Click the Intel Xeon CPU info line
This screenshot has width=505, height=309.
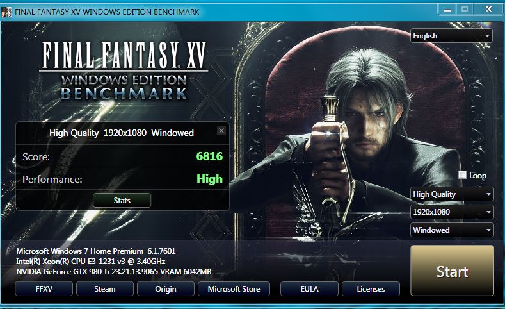pos(90,262)
